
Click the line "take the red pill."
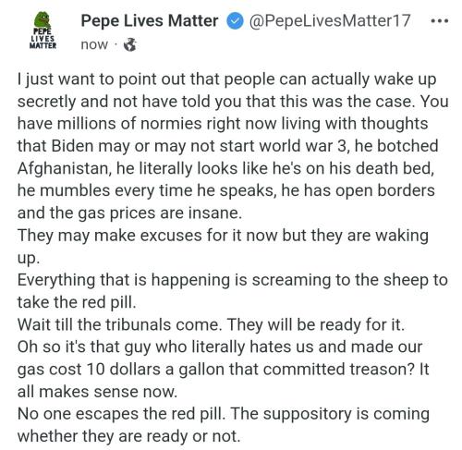(77, 302)
